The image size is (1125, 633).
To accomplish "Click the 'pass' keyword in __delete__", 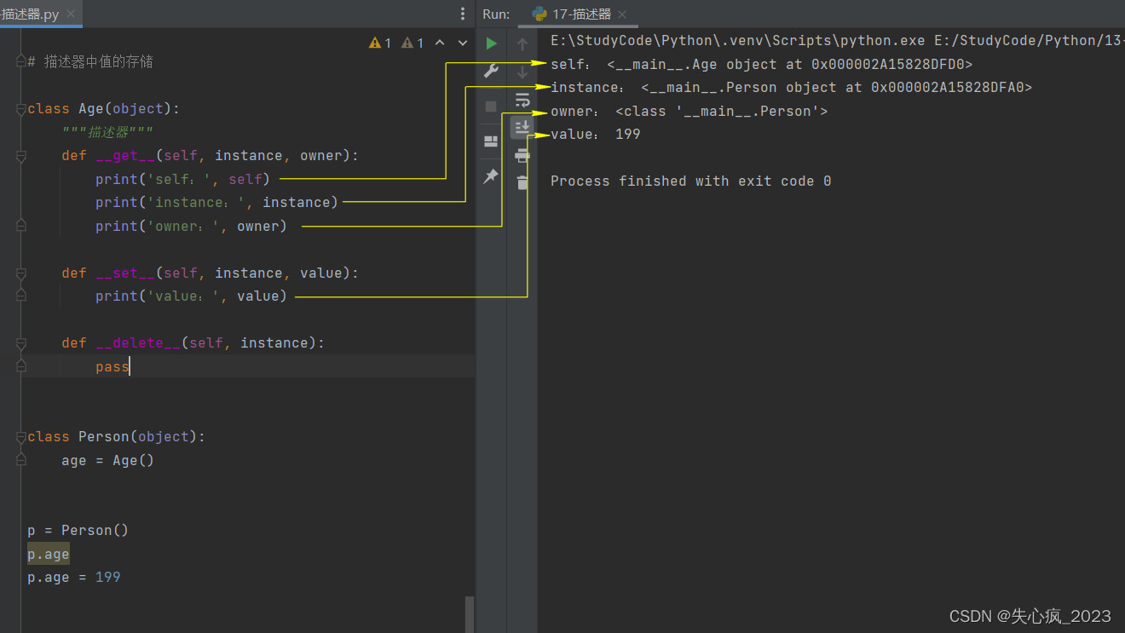I will coord(112,366).
